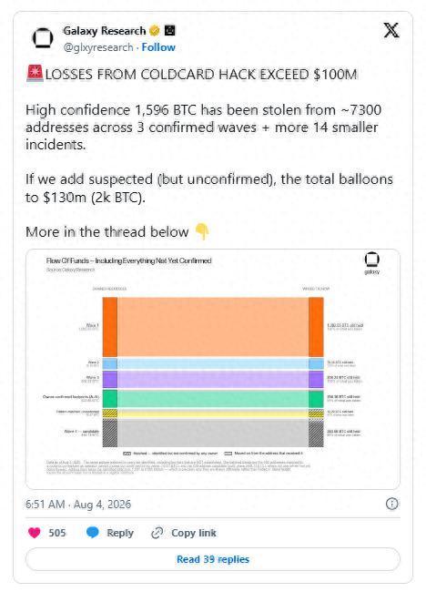426x592 pixels.
Task: Click the siren emoji at the headline
Action: [x=35, y=73]
